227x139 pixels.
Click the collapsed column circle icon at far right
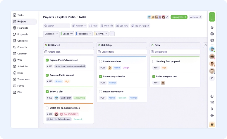[x=205, y=45]
